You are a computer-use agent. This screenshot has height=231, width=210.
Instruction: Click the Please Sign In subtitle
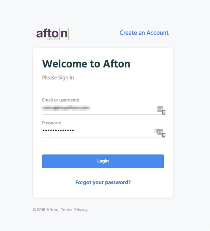pos(58,78)
